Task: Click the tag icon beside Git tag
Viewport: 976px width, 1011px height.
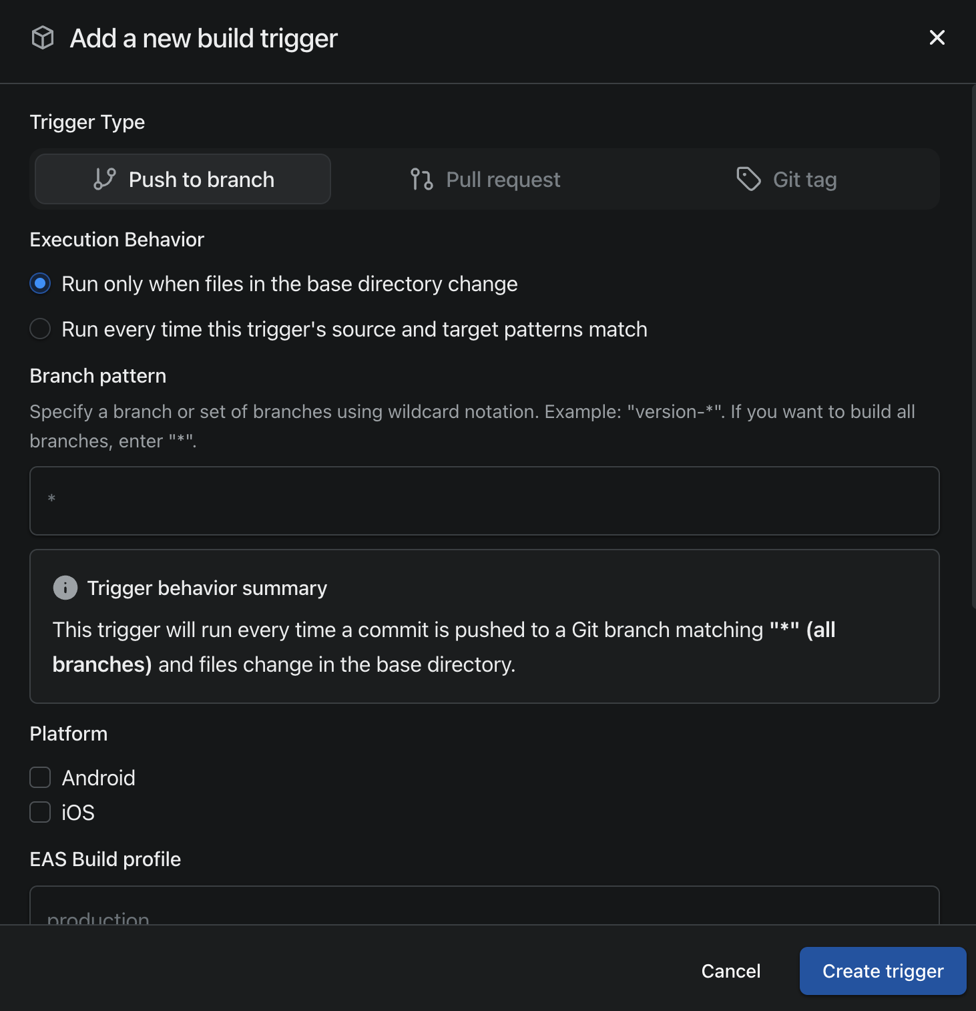Action: pos(748,179)
